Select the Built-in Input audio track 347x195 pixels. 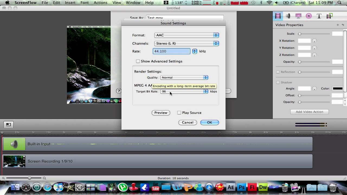click(158, 144)
